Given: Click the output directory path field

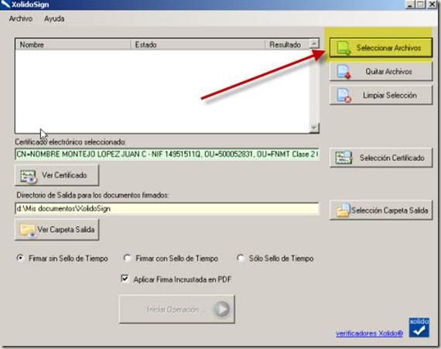Looking at the screenshot, I should 167,209.
